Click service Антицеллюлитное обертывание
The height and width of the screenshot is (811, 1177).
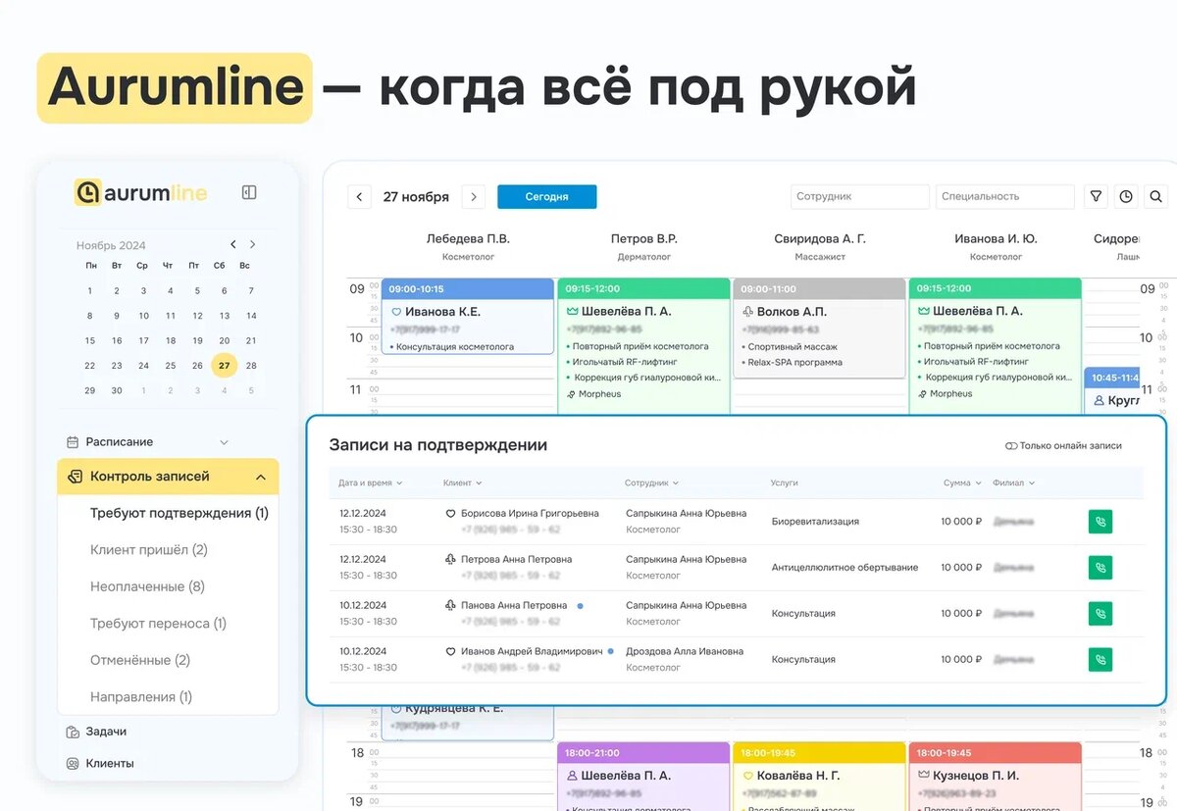(844, 568)
